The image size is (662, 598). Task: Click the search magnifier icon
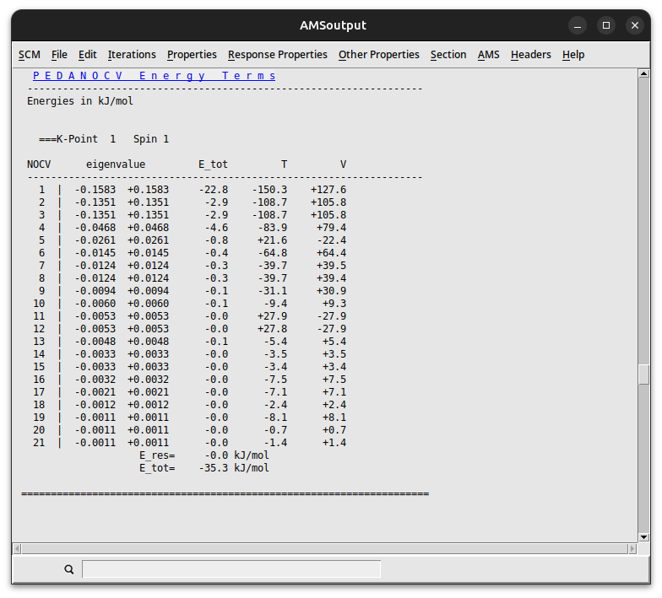pos(69,569)
